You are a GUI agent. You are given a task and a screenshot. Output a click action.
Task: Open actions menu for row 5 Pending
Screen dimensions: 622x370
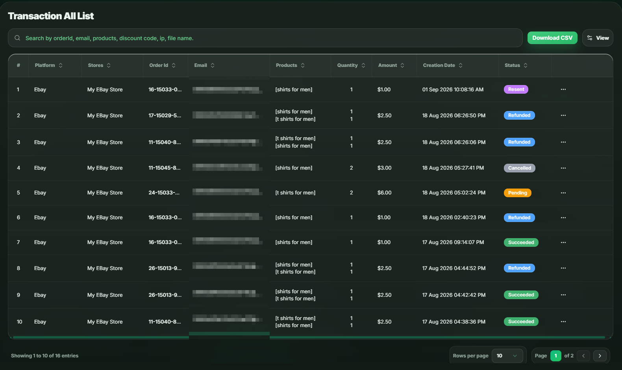click(x=563, y=193)
